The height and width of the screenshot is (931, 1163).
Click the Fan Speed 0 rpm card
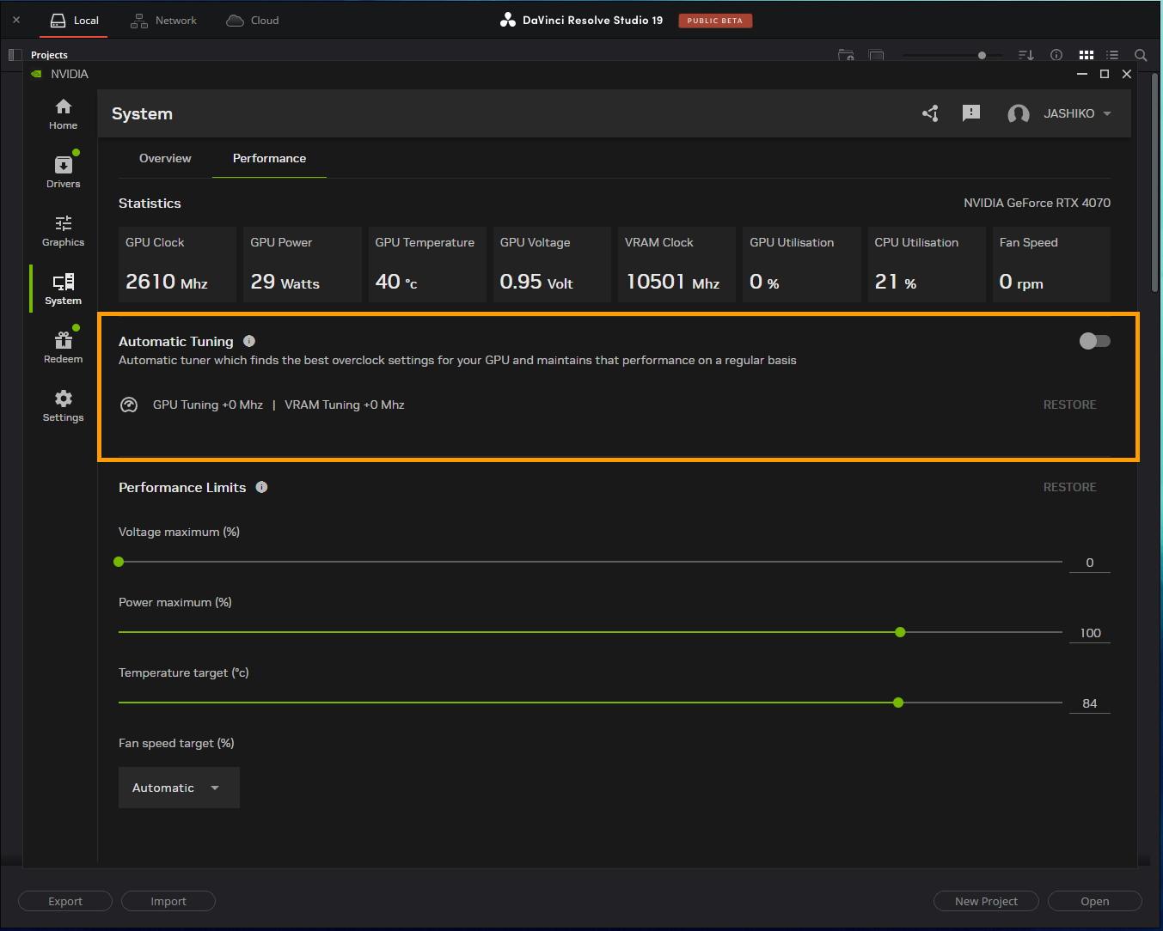pyautogui.click(x=1051, y=265)
